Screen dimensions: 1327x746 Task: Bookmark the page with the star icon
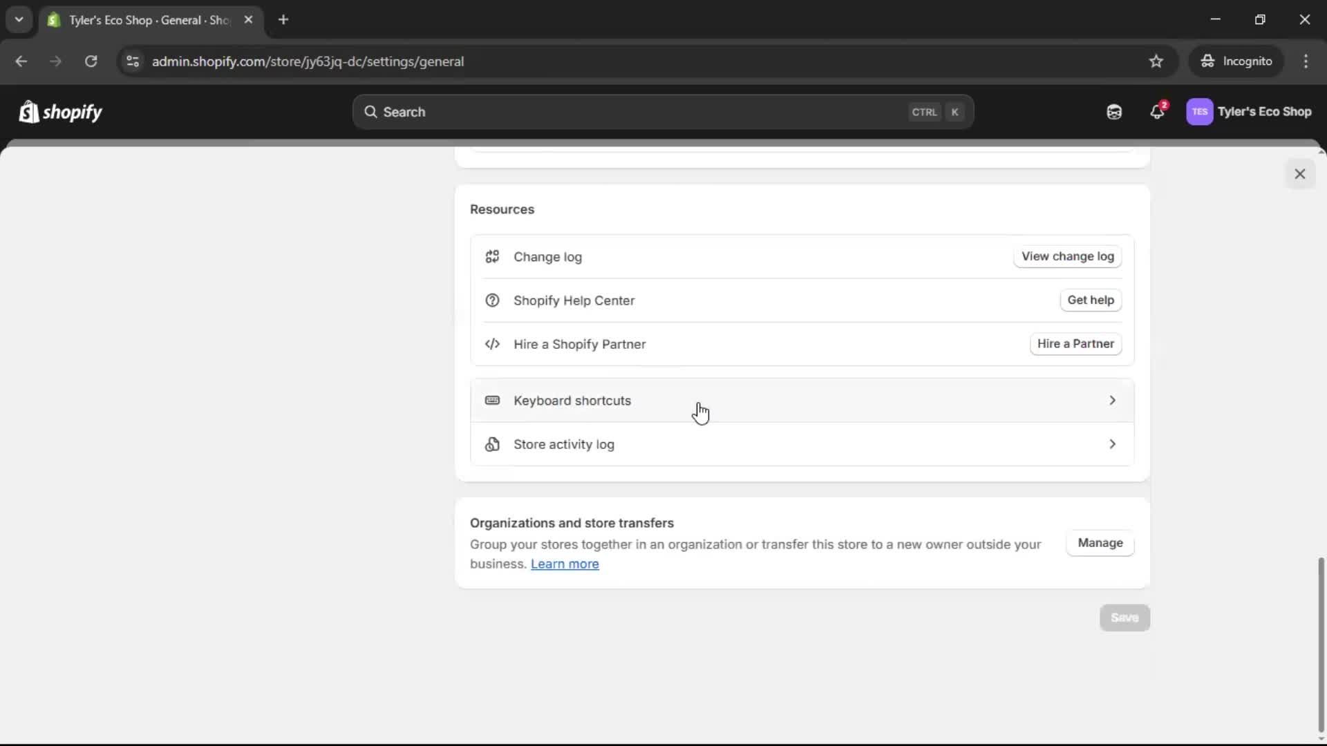(x=1156, y=61)
